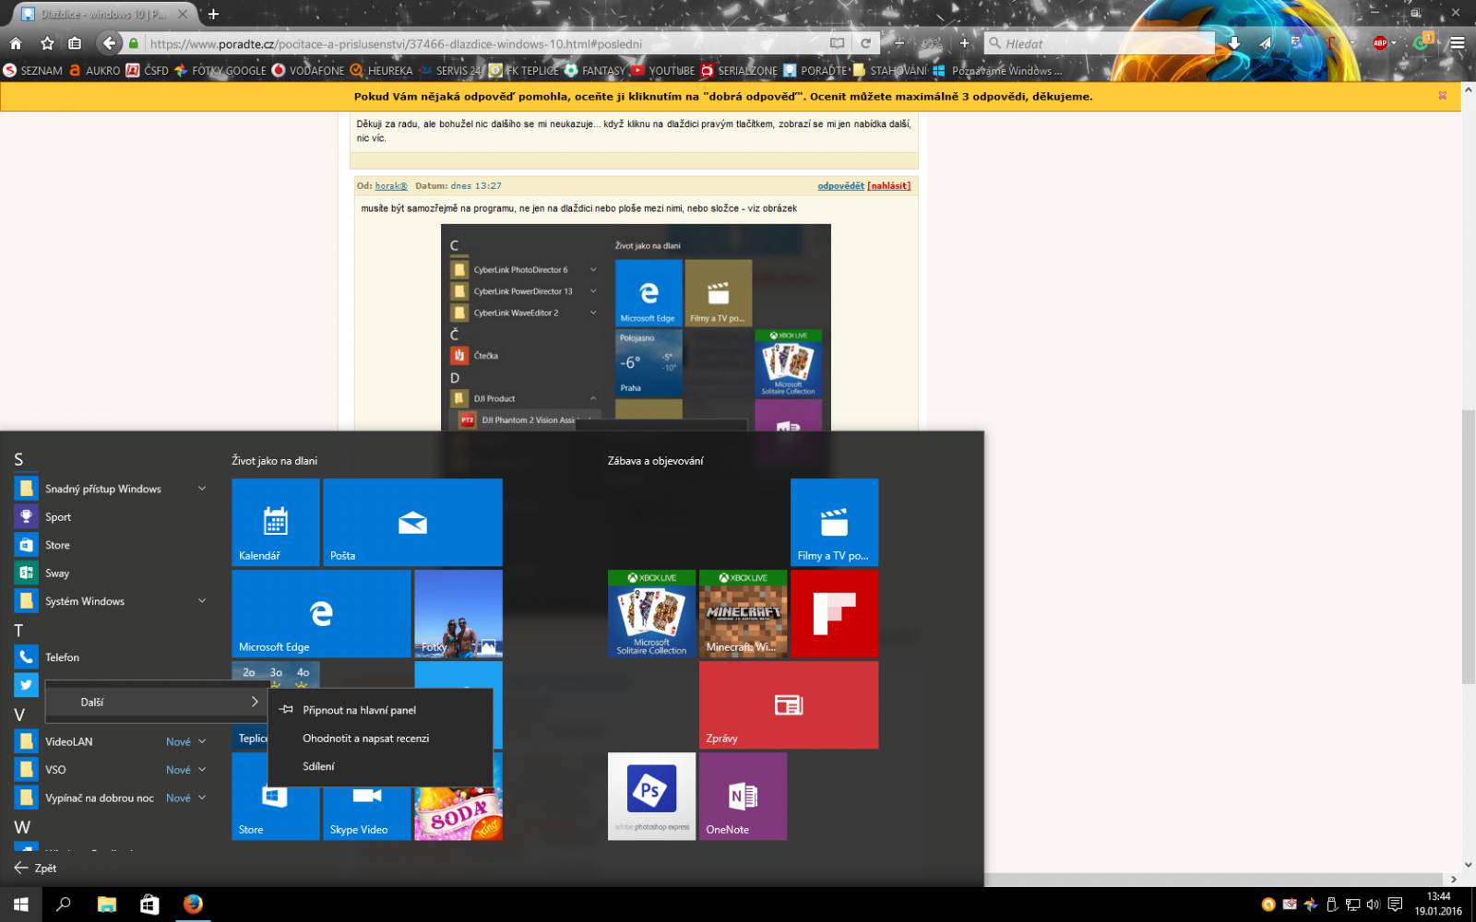Choose Sdílení in the context menu
The height and width of the screenshot is (922, 1476).
pos(380,766)
